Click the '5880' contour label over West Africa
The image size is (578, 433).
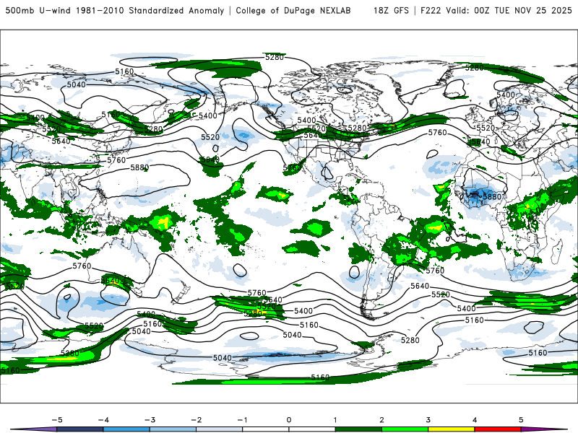coord(492,196)
